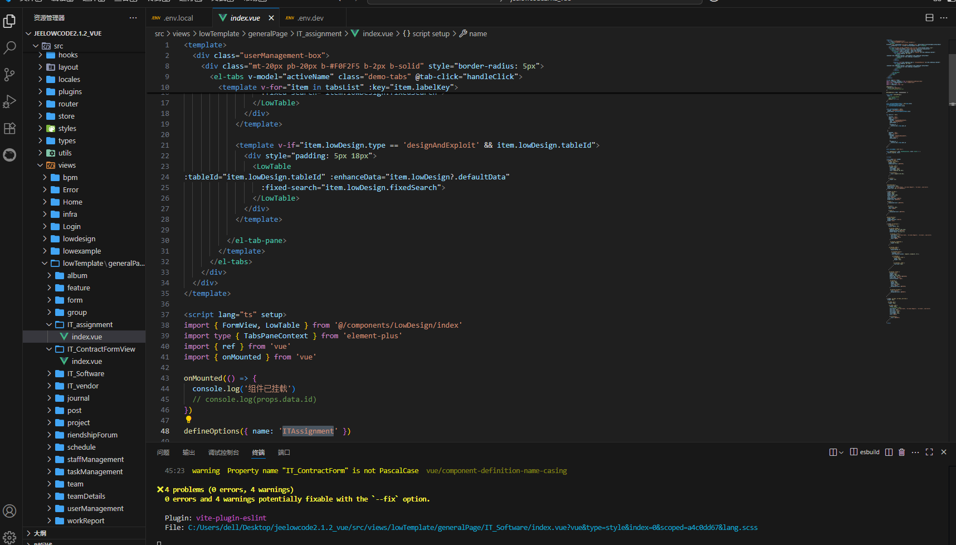Viewport: 956px width, 545px height.
Task: Open the Manage gear icon
Action: point(9,537)
